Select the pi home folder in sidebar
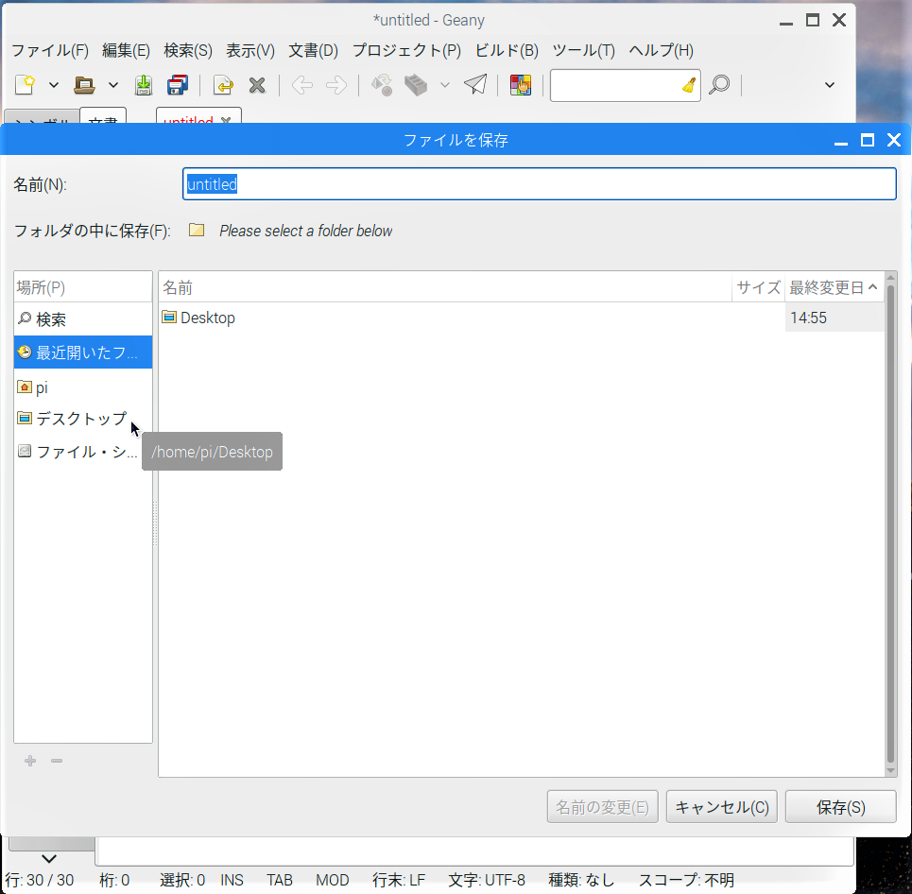 (82, 387)
